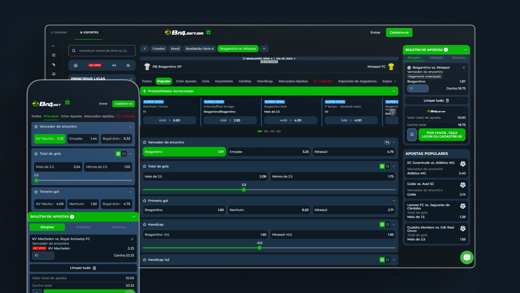Click Entrar in the desktop header
The image size is (520, 293).
tap(375, 33)
